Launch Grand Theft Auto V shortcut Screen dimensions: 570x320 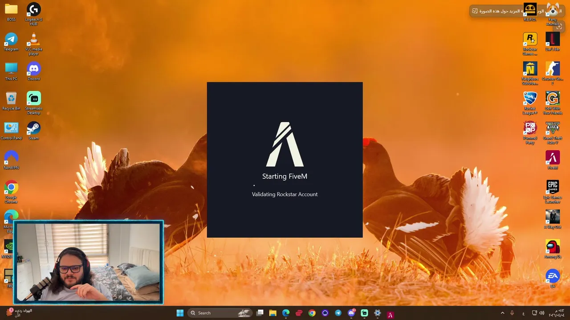(553, 133)
